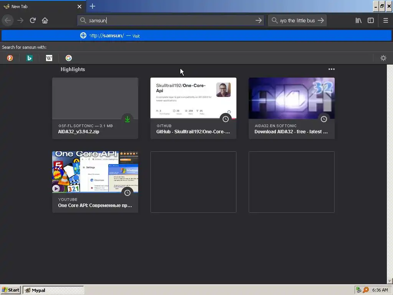Screen dimensions: 393x295
Task: Submit search with search box arrow
Action: (321, 20)
